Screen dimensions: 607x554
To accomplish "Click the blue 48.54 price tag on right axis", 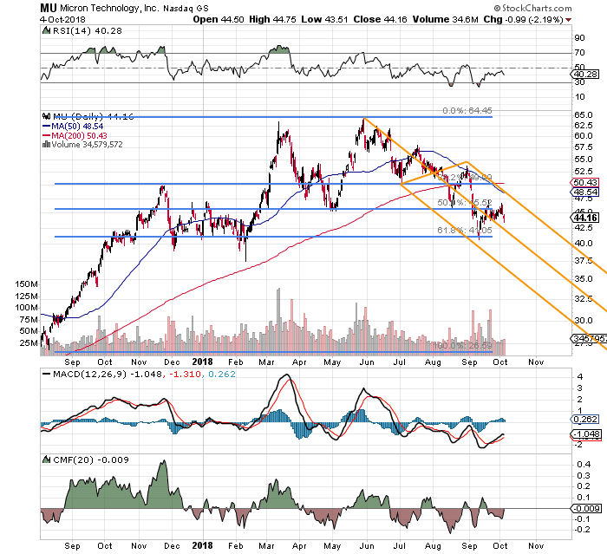I will click(x=585, y=192).
